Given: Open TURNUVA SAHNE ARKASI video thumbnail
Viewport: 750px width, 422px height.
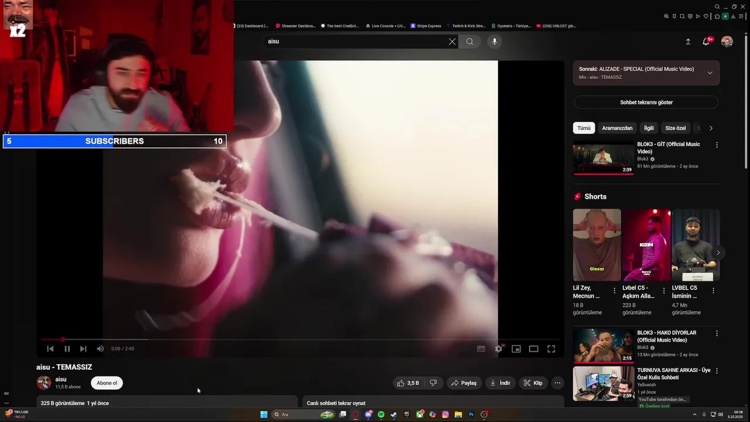Looking at the screenshot, I should click(x=604, y=383).
